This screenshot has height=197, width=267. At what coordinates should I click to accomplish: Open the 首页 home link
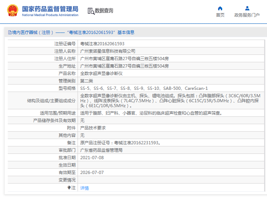pos(220,15)
